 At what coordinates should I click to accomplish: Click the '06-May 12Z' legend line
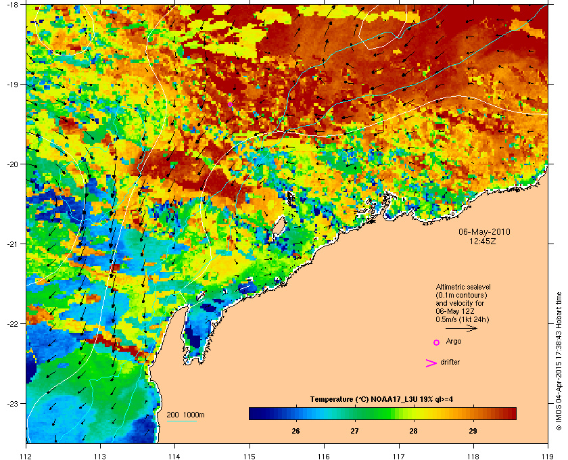[455, 312]
